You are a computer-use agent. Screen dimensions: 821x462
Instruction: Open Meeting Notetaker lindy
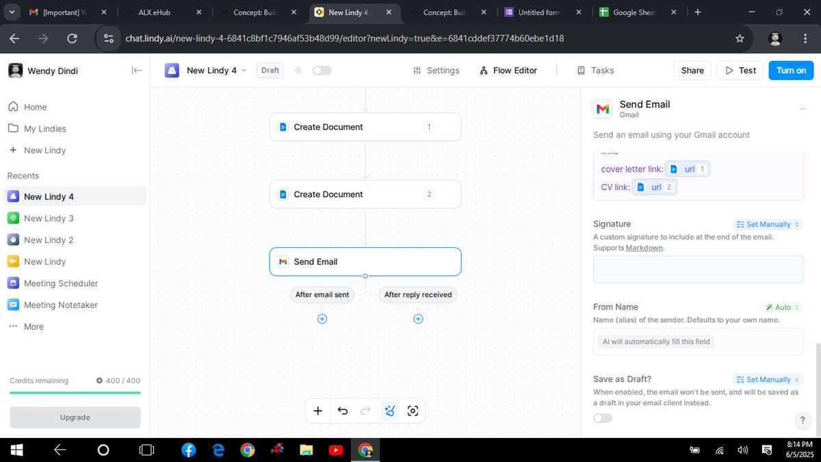(x=75, y=305)
